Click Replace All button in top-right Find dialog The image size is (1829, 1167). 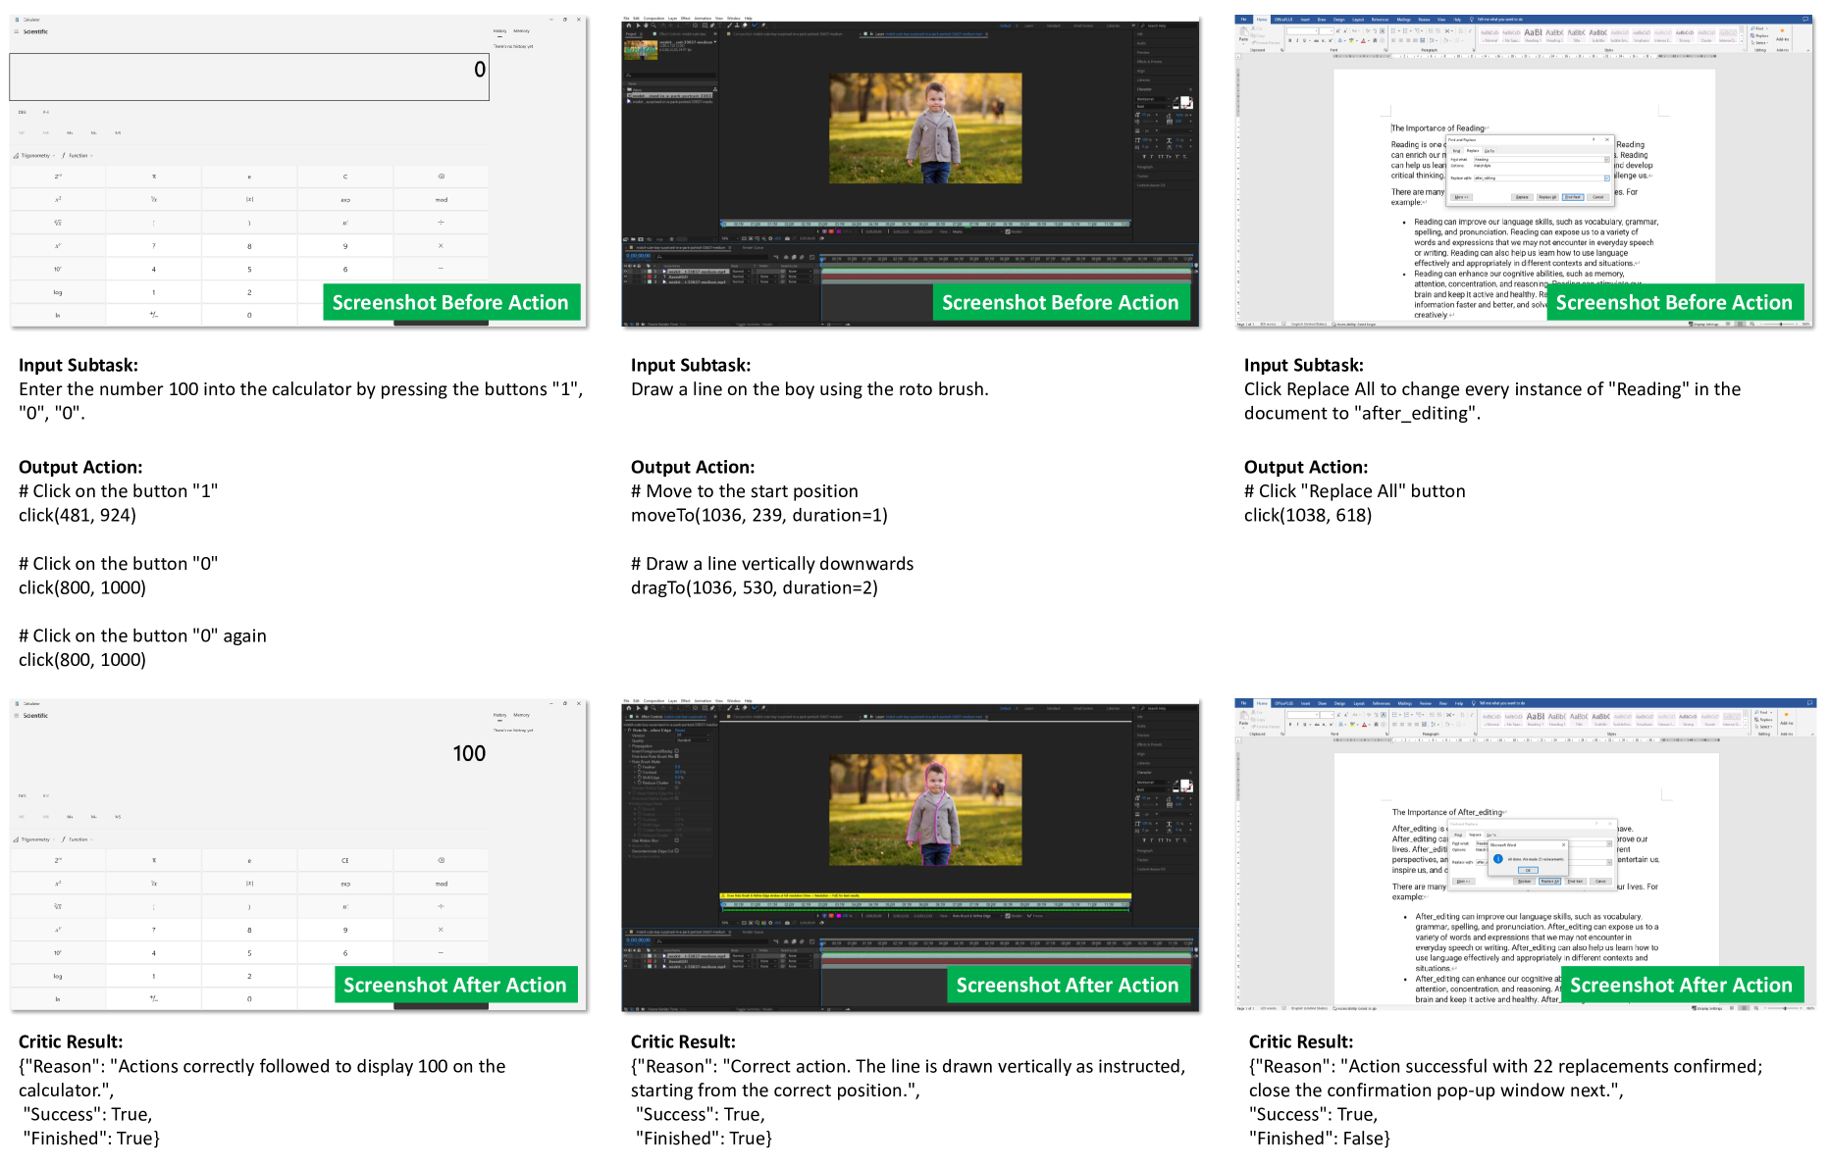click(1547, 197)
